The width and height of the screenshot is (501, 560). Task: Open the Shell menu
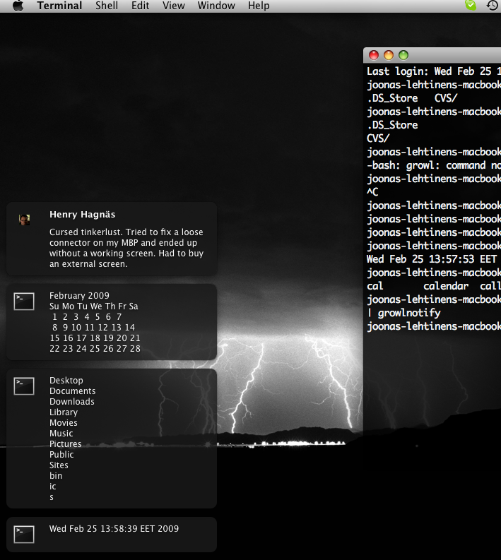click(x=107, y=6)
